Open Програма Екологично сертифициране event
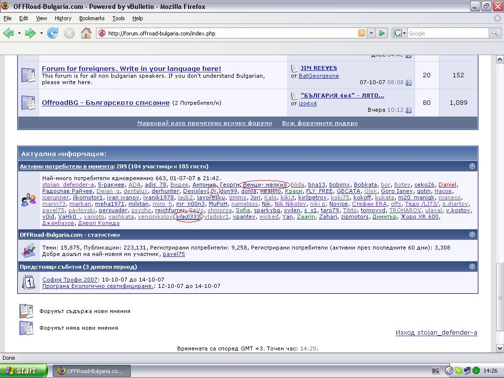504x378 pixels. point(98,286)
